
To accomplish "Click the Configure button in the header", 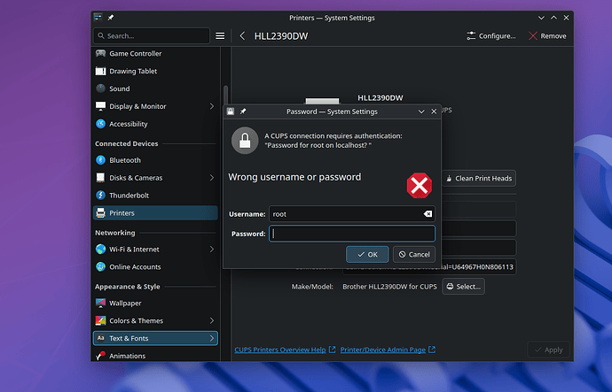I will click(x=491, y=36).
